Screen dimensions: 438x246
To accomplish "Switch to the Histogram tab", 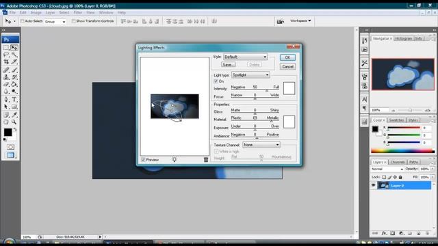I will (x=403, y=38).
